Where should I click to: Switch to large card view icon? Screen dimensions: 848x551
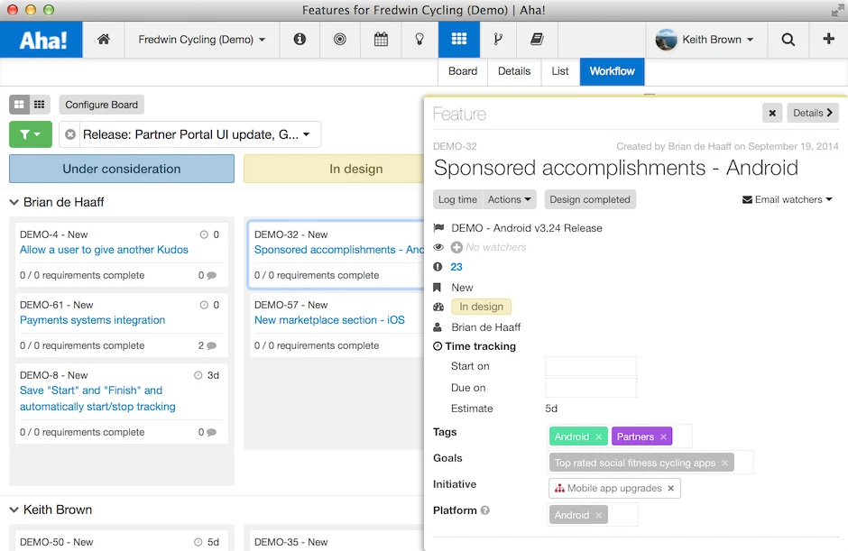click(x=20, y=105)
